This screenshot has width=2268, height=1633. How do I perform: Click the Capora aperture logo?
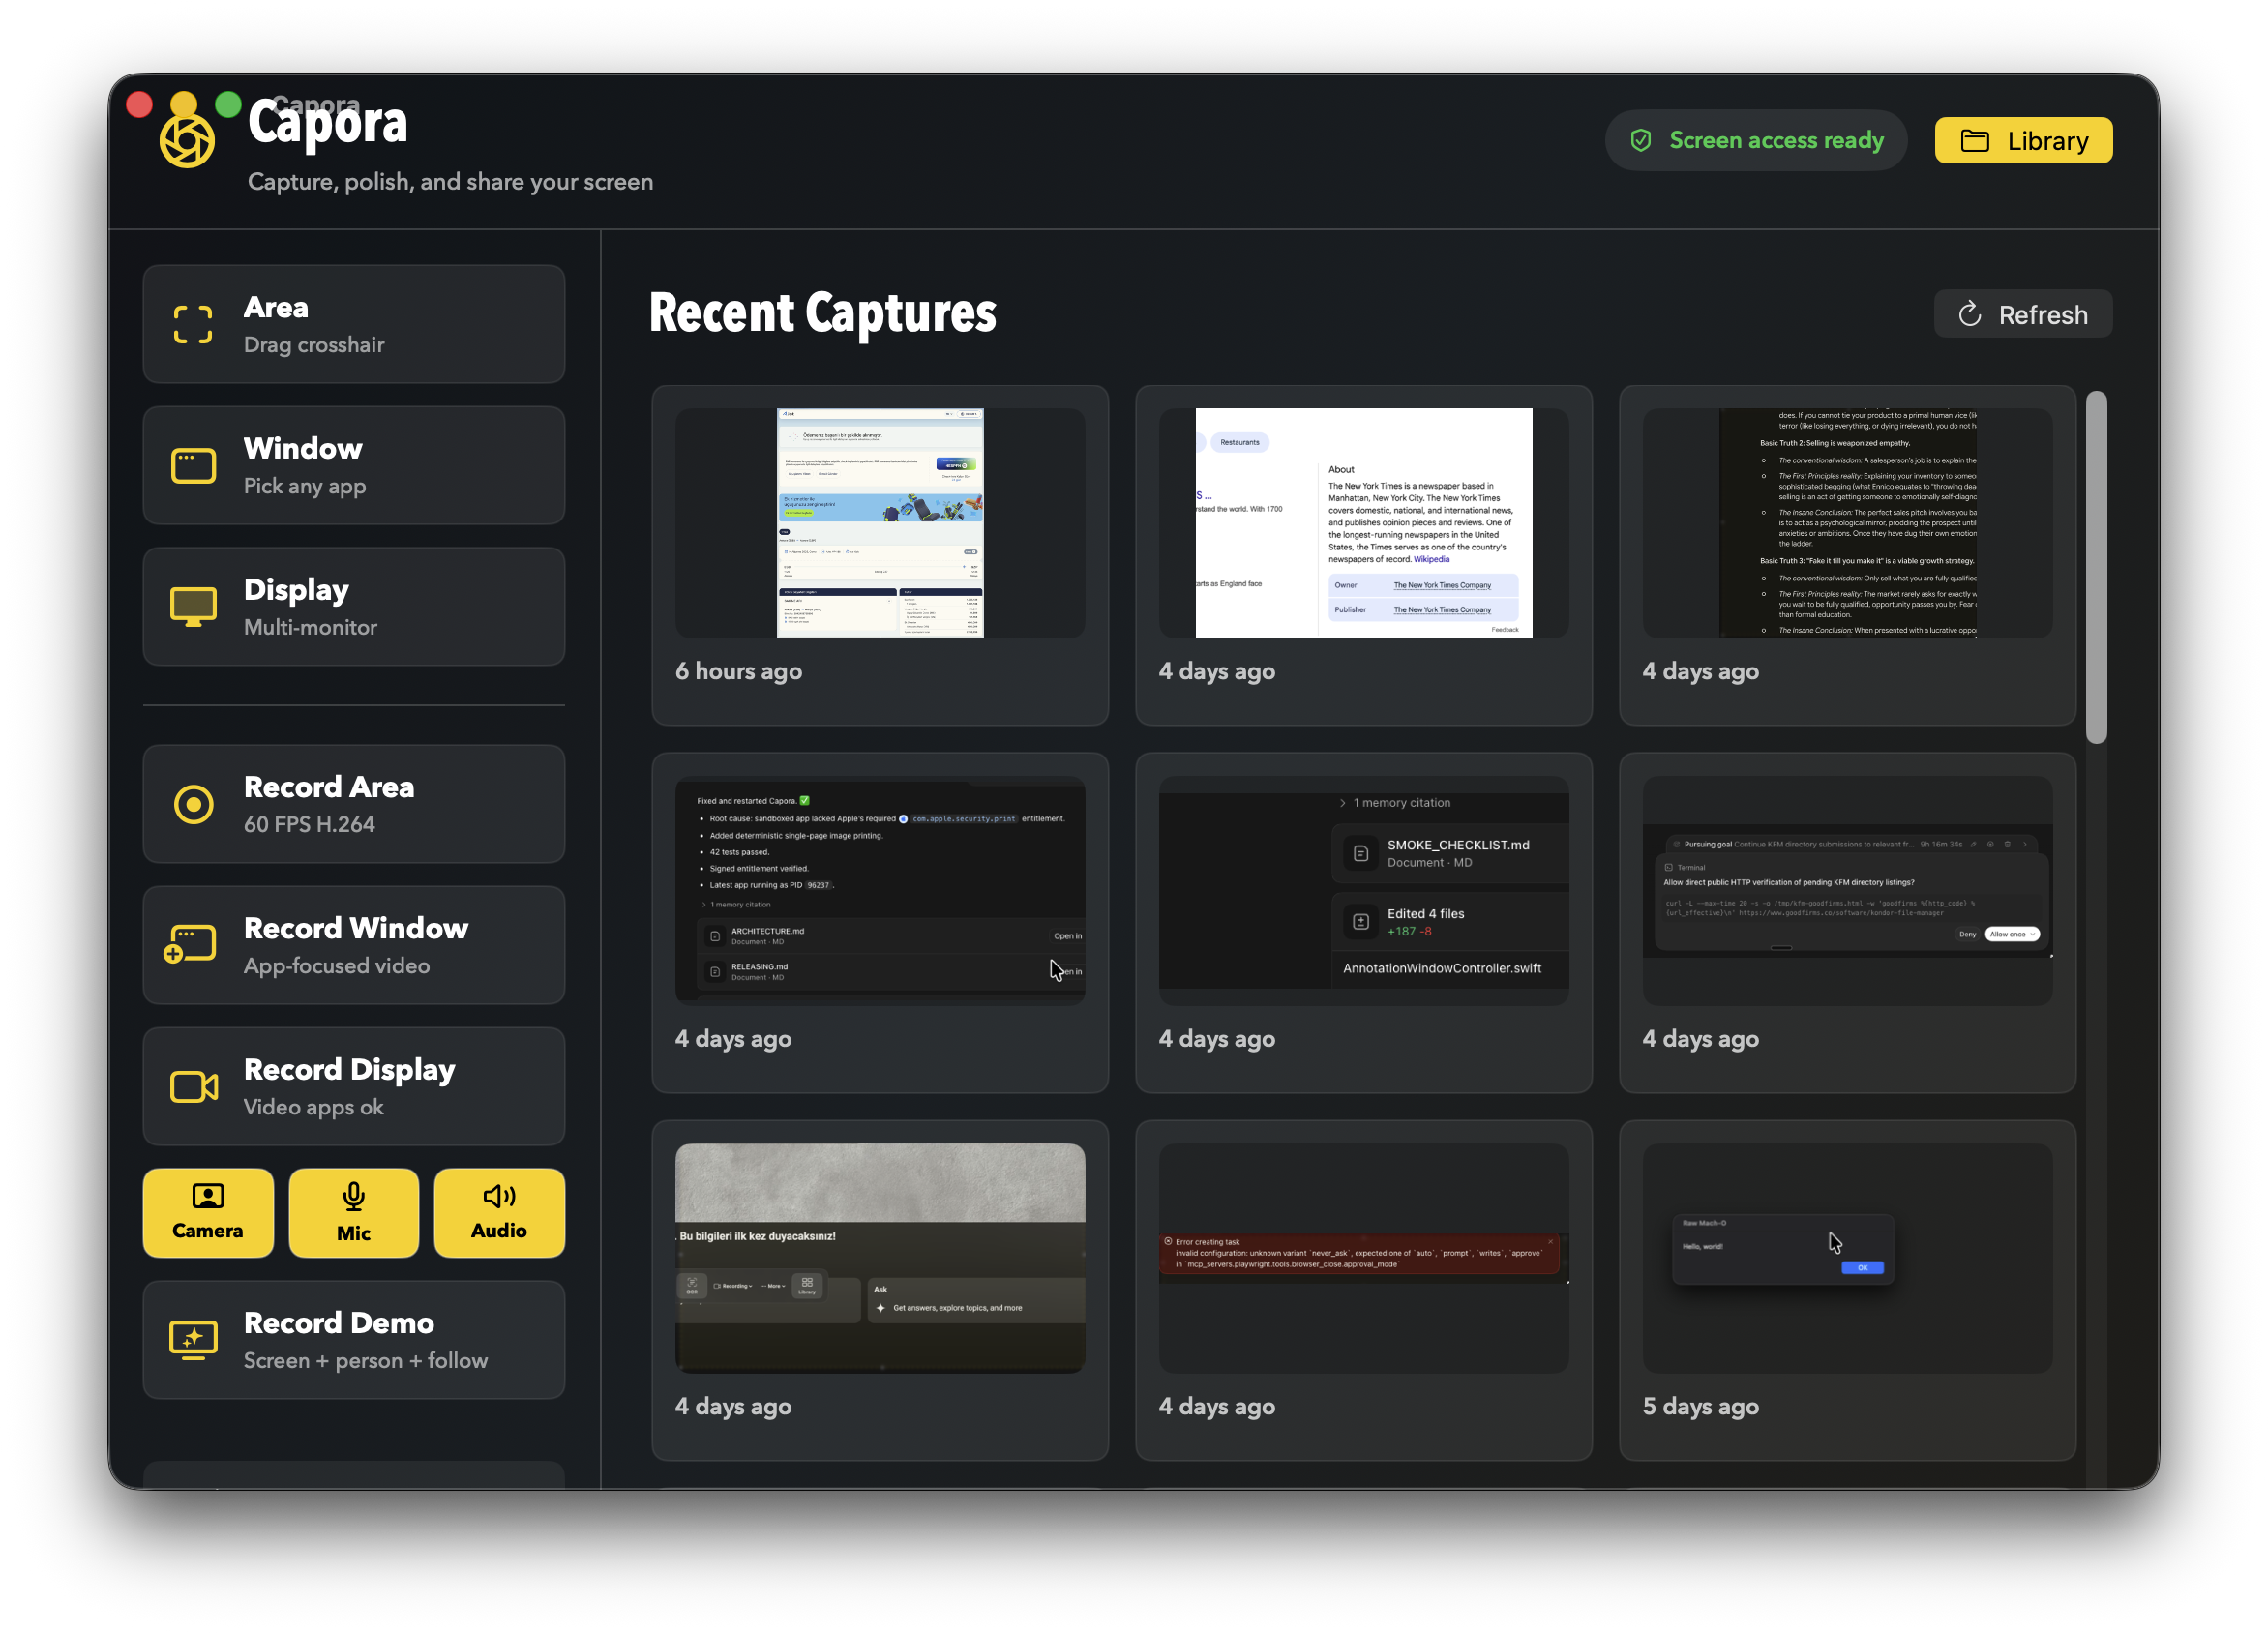[187, 141]
